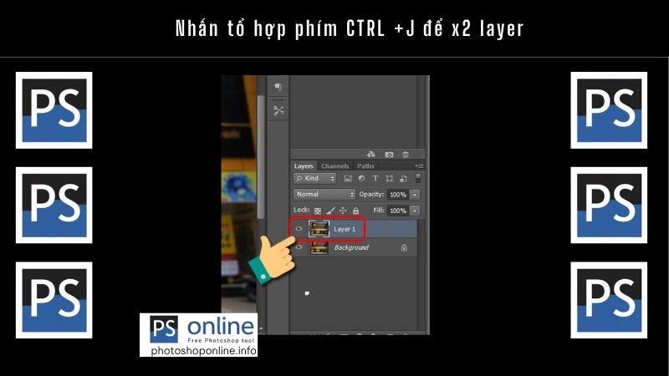
Task: Open the Paragraph panel icon
Action: [x=278, y=87]
